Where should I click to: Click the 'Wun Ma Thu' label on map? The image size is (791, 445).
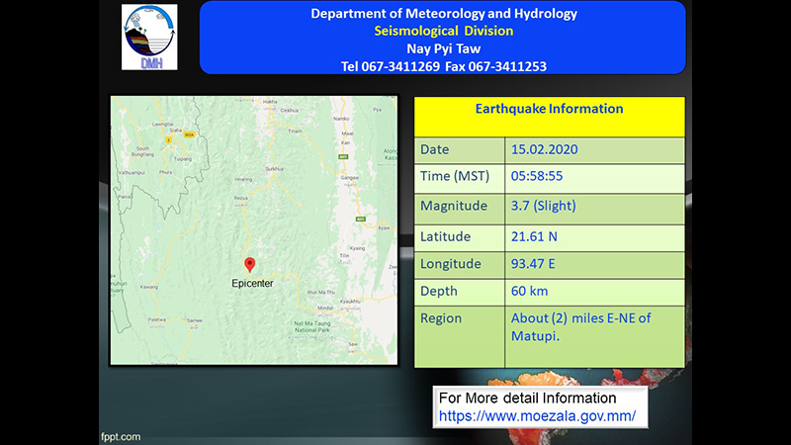(x=320, y=292)
